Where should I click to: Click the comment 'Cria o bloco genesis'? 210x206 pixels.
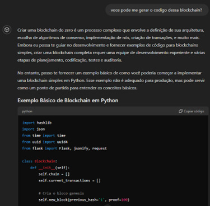(61, 193)
